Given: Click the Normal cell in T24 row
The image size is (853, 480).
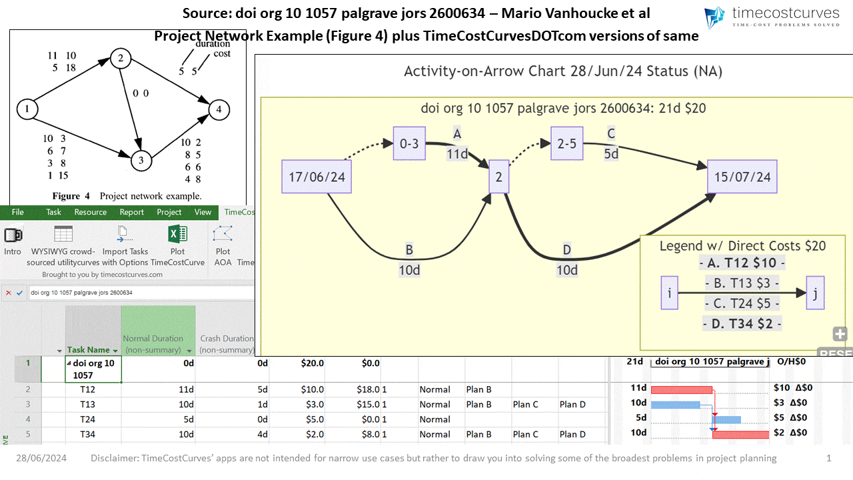Looking at the screenshot, I should [440, 419].
